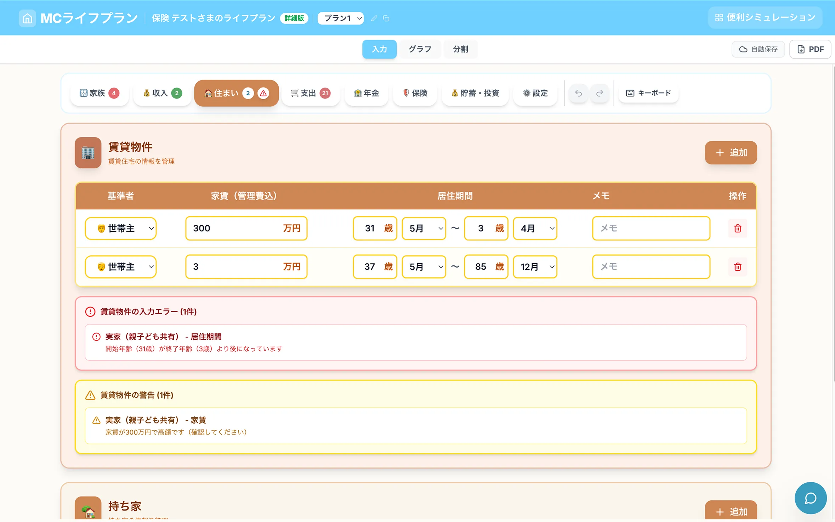Click the home icon beside MCライフプラン
The width and height of the screenshot is (835, 522).
click(27, 18)
